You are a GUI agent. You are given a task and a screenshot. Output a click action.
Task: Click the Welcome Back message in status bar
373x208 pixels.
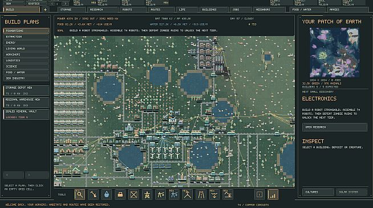58,205
